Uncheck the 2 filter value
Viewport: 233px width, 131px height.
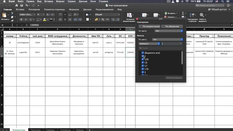143,72
